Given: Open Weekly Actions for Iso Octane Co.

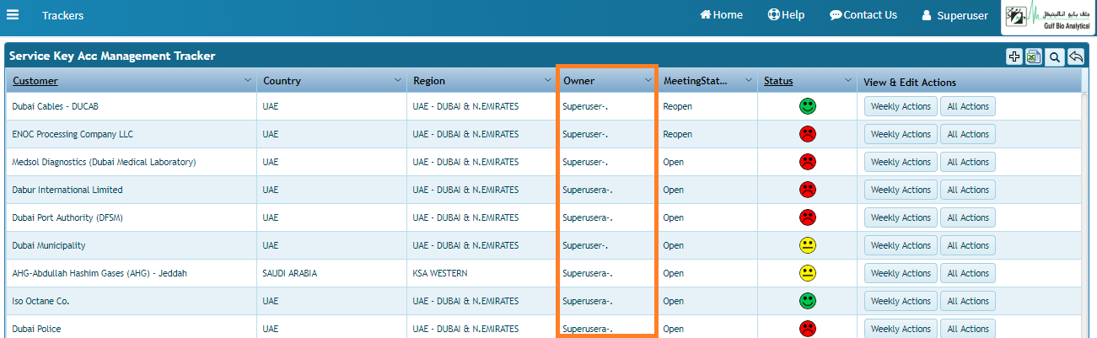Looking at the screenshot, I should coord(901,301).
